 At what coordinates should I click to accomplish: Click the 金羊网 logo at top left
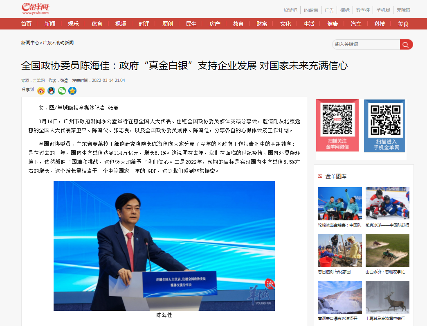[x=36, y=8]
